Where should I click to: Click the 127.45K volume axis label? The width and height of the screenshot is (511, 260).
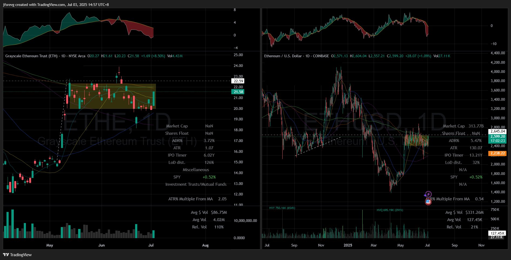point(497,233)
